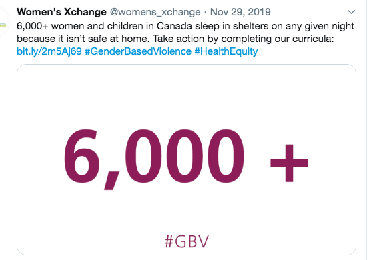Click the Women's Xchange profile avatar

click(3, 23)
